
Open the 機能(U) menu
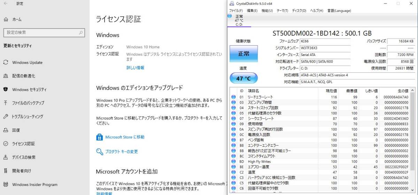pyautogui.click(x=267, y=11)
